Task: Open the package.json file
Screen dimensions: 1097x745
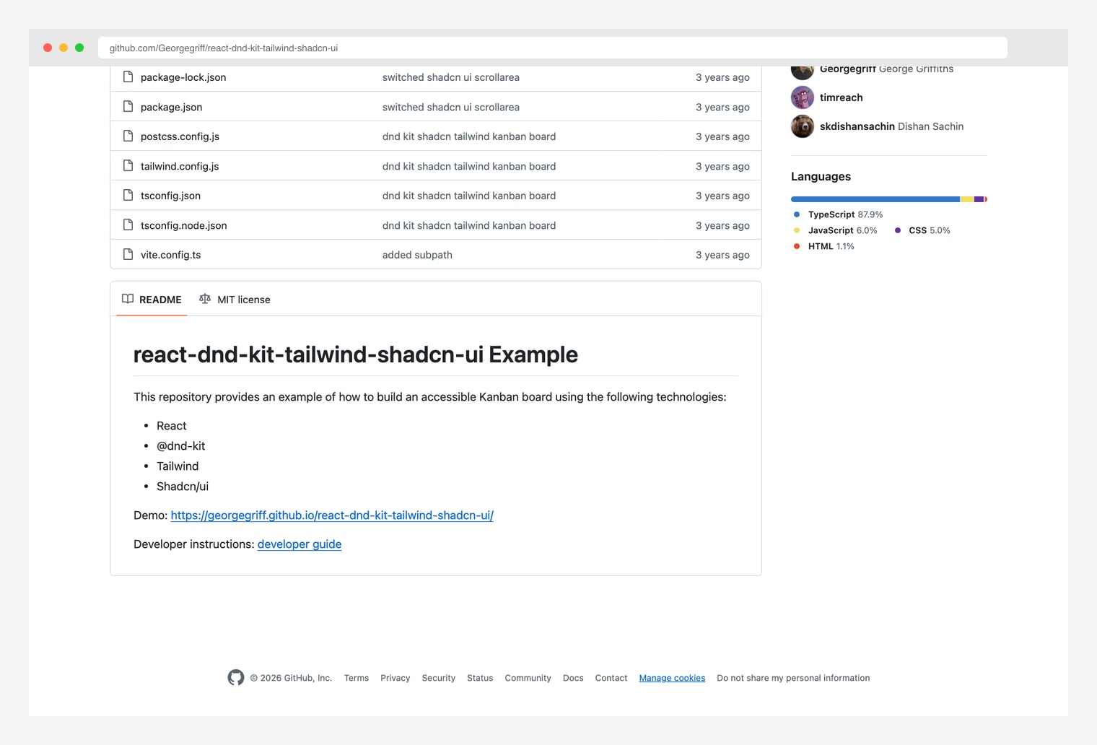Action: (171, 107)
